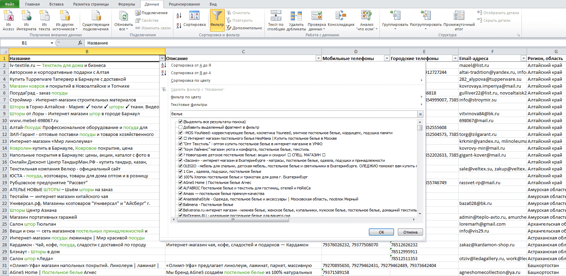Open the 'Описание' column filter dropdown
Screen dimensions: 566x276
(318, 58)
